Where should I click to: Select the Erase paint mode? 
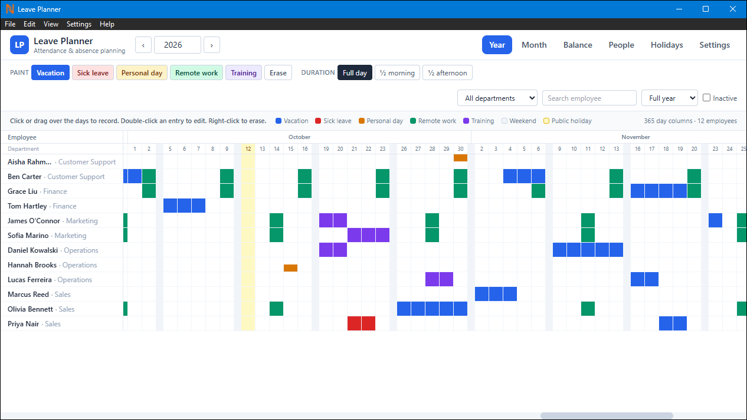(x=278, y=73)
